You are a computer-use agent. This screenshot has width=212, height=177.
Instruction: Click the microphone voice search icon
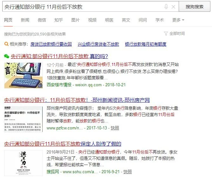[x=166, y=6]
